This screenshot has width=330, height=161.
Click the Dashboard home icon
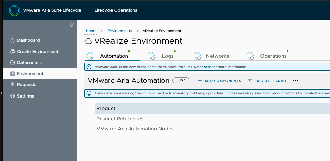tap(12, 40)
